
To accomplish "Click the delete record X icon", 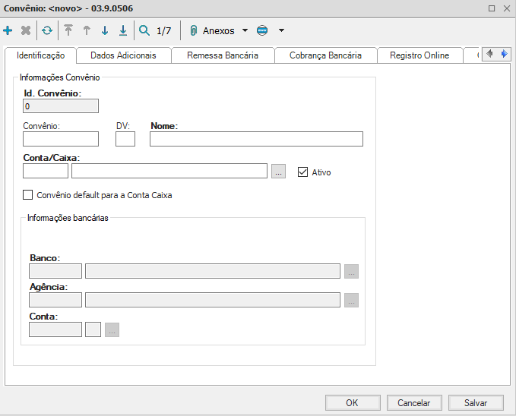I will coord(26,31).
